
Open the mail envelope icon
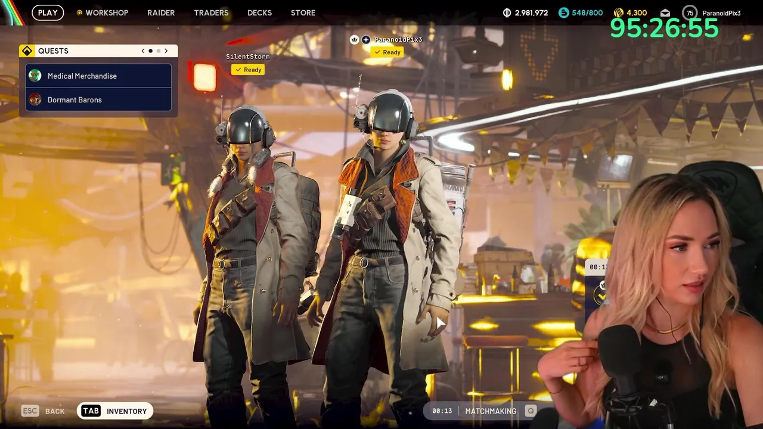665,13
